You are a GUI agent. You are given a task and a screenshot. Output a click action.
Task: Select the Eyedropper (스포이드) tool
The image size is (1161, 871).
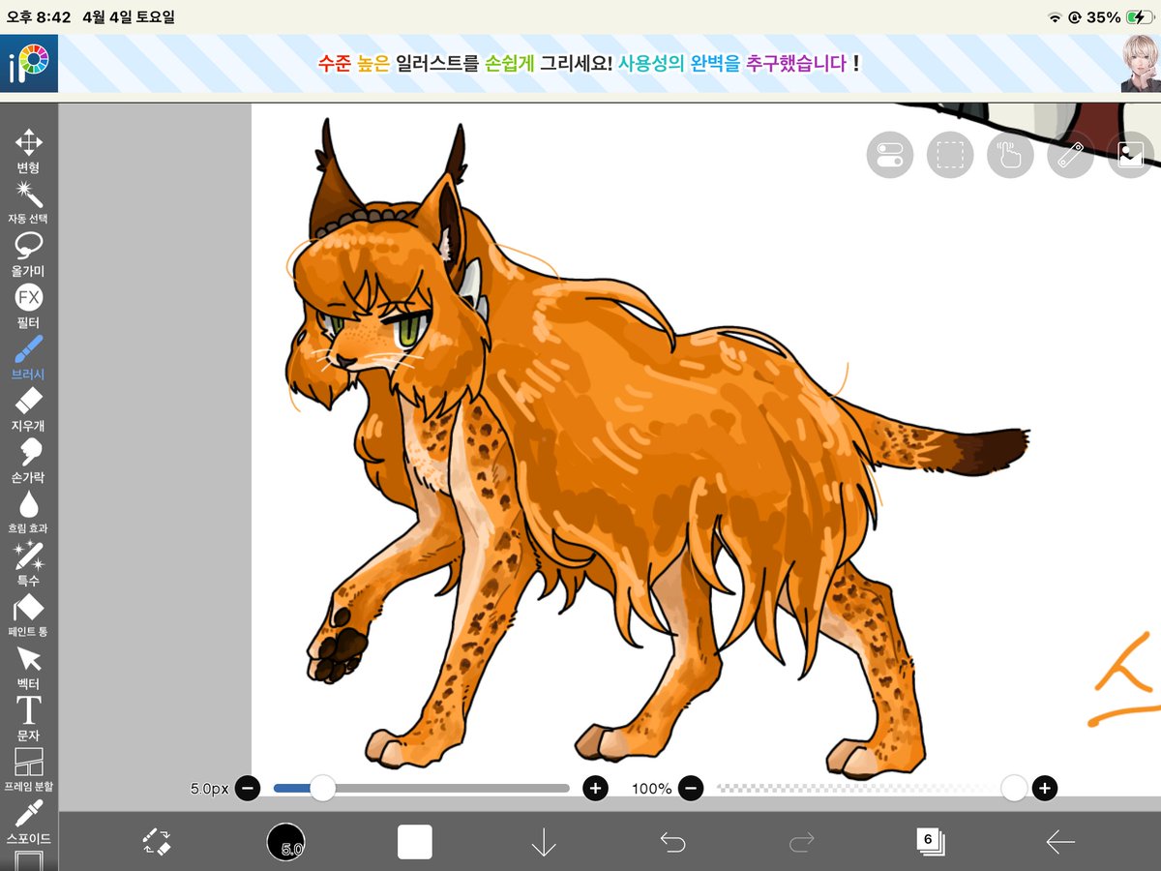tap(29, 822)
